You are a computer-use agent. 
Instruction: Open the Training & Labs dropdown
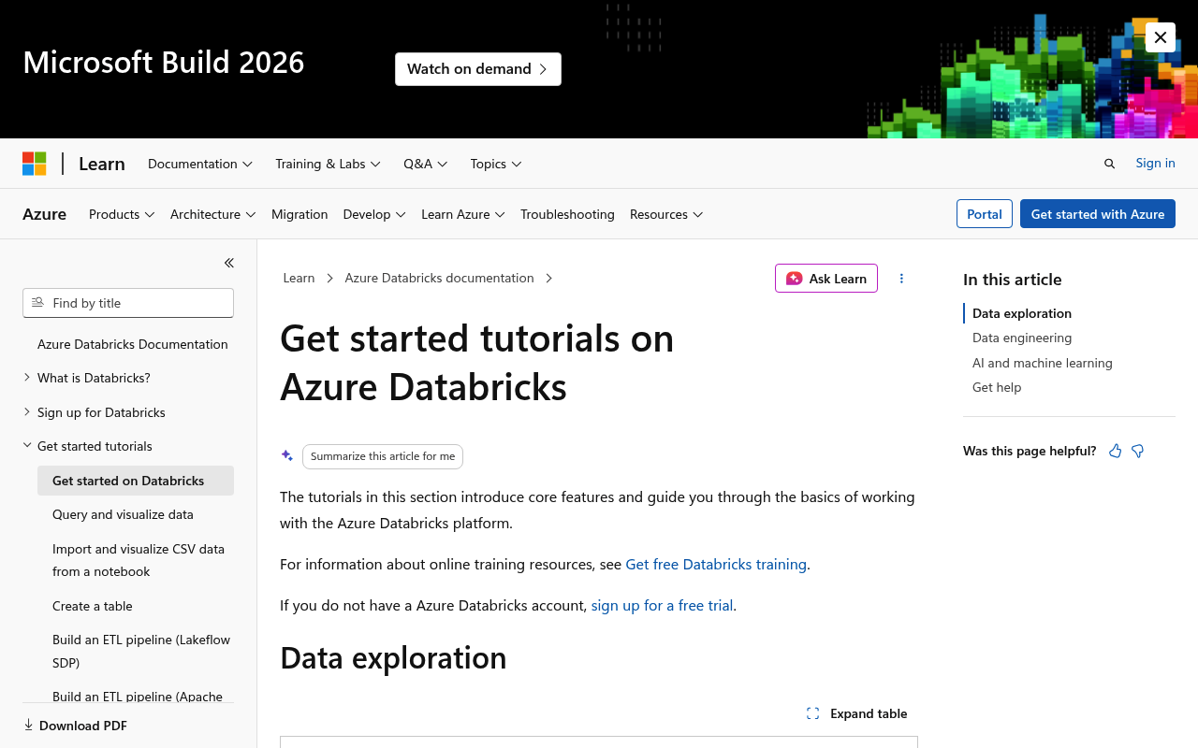point(328,164)
